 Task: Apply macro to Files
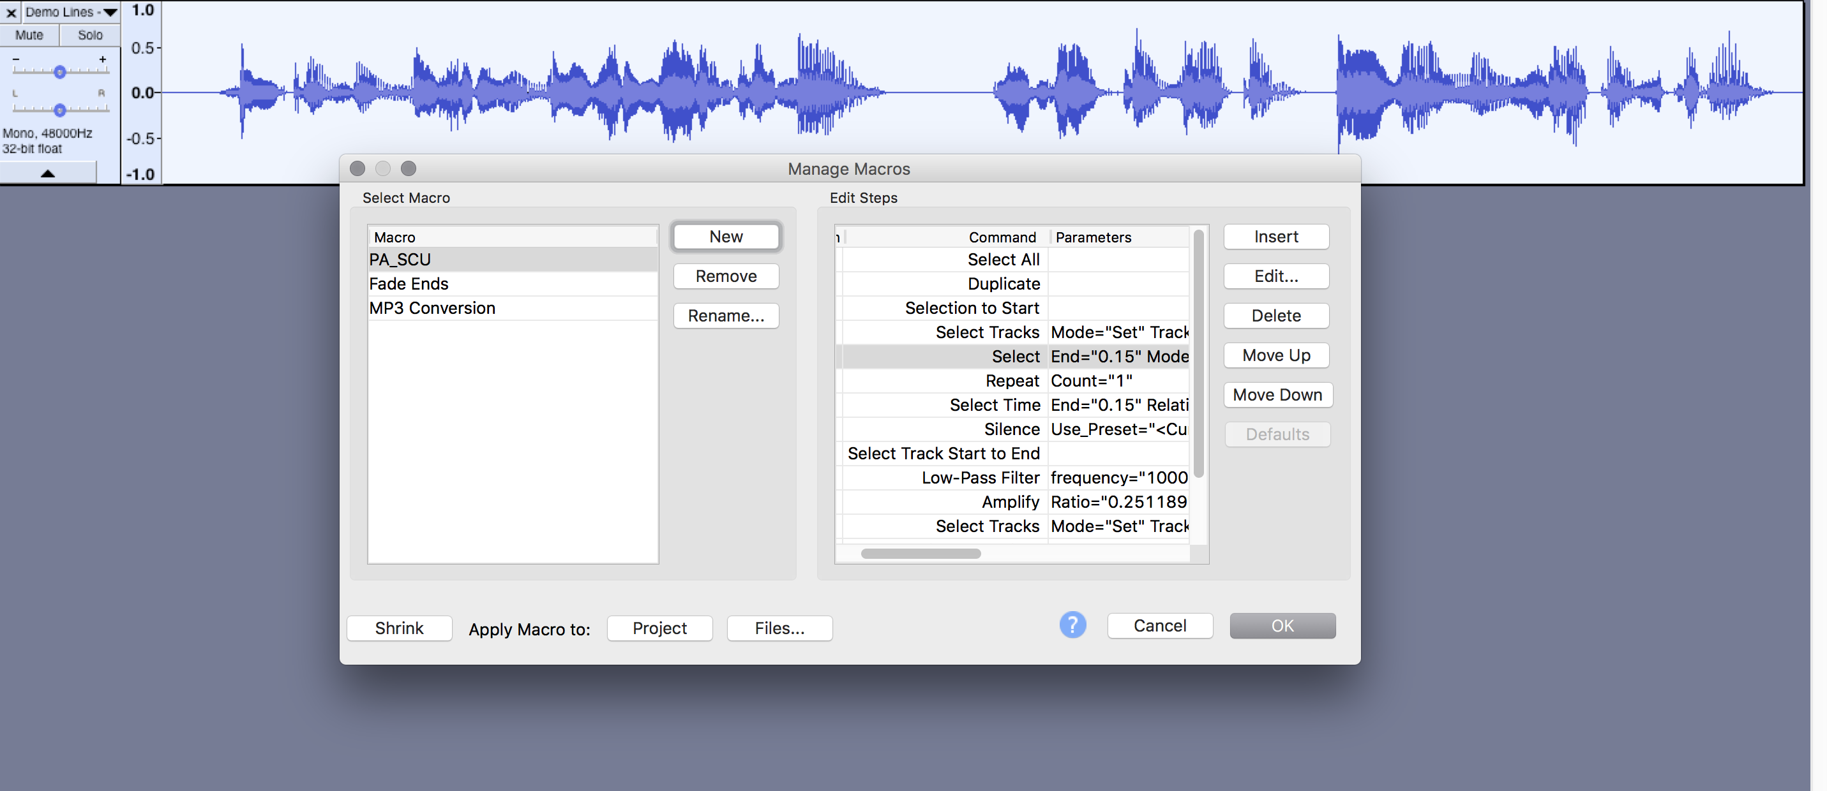782,627
